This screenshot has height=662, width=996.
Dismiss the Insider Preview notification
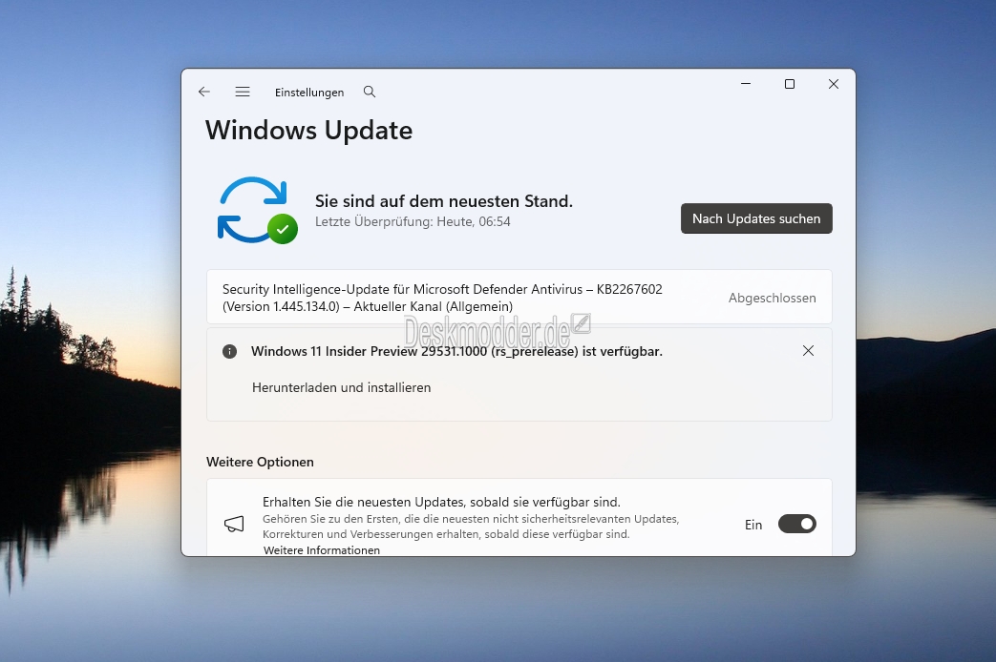coord(808,351)
